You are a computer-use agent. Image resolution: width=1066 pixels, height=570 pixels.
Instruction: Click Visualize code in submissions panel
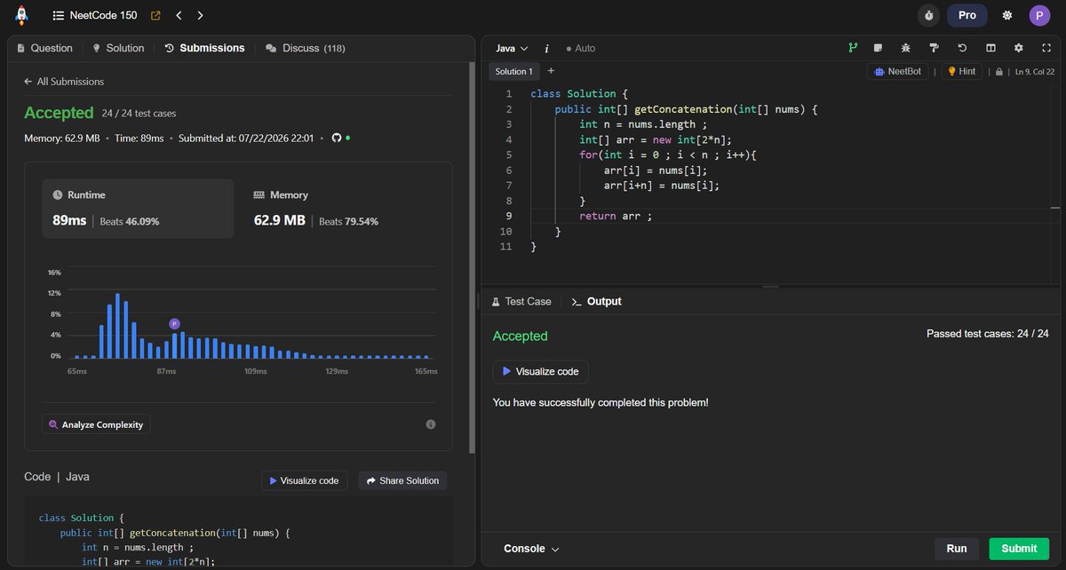(304, 480)
